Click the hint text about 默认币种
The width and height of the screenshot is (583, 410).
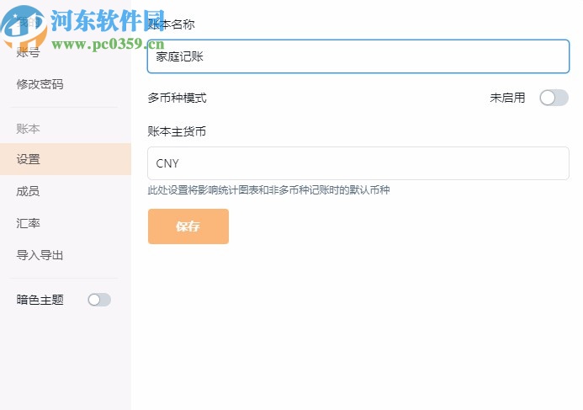pyautogui.click(x=268, y=190)
